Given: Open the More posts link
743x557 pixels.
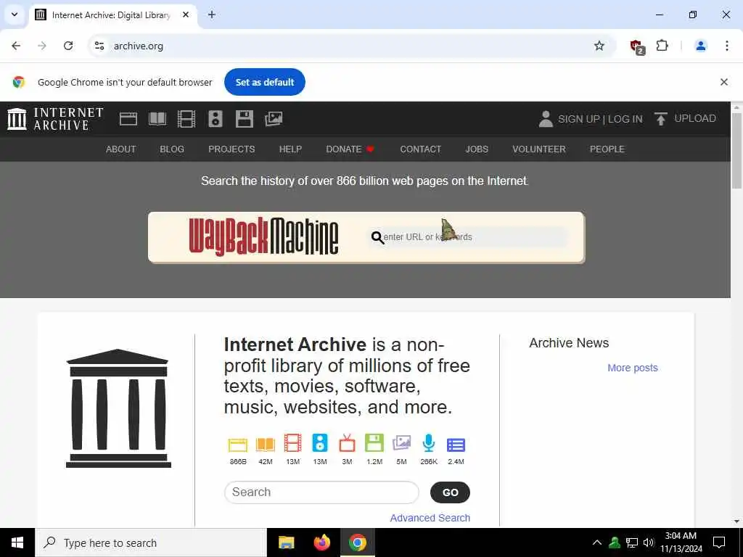Looking at the screenshot, I should click(x=633, y=368).
